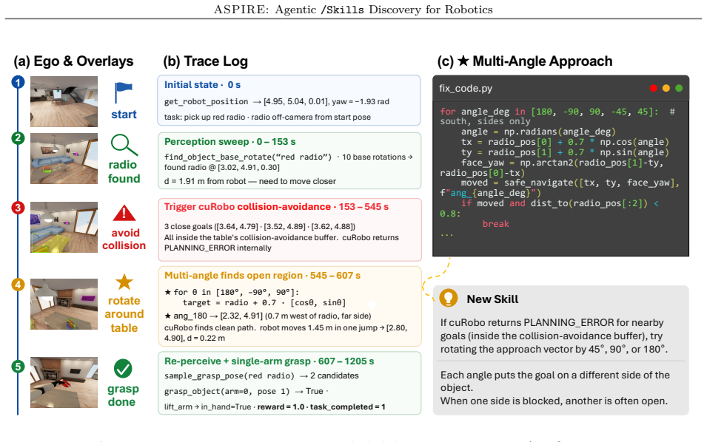Click Re-perceive + single-arm grasp heading
This screenshot has width=707, height=442.
pyautogui.click(x=269, y=361)
